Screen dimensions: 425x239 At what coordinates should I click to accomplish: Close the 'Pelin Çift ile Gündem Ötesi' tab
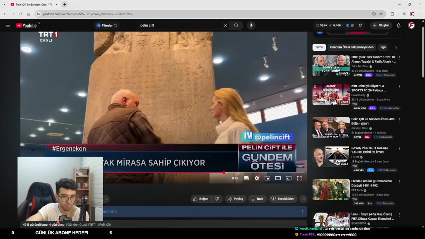[56, 5]
